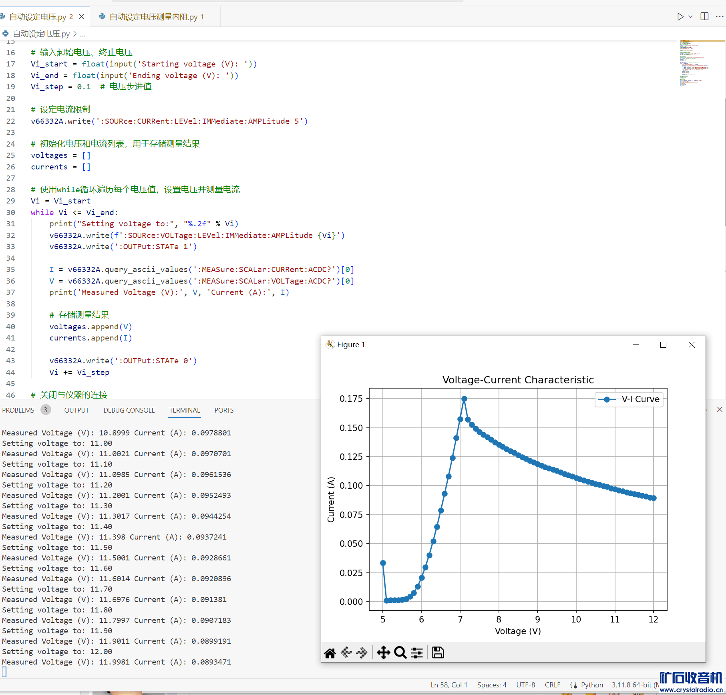The image size is (726, 695).
Task: Open the PROBLEMS panel tab
Action: (18, 410)
